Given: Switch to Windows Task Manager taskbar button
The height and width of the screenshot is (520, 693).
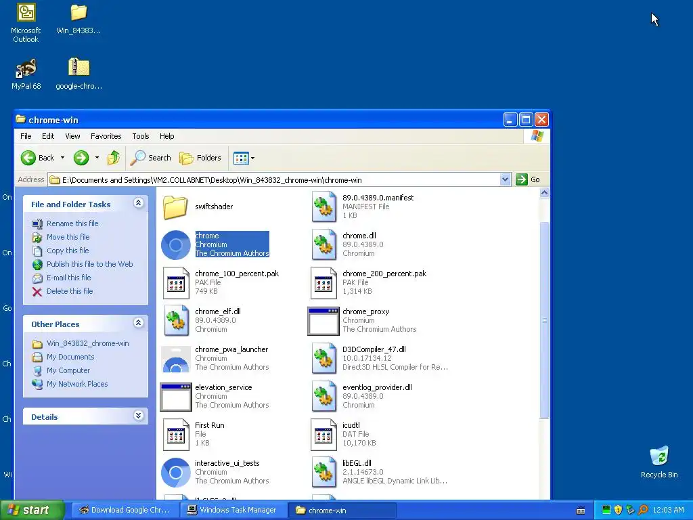Looking at the screenshot, I should [x=233, y=511].
